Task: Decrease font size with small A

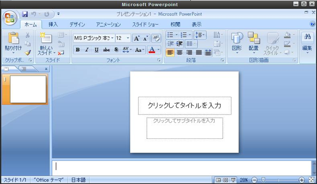Action: point(146,38)
